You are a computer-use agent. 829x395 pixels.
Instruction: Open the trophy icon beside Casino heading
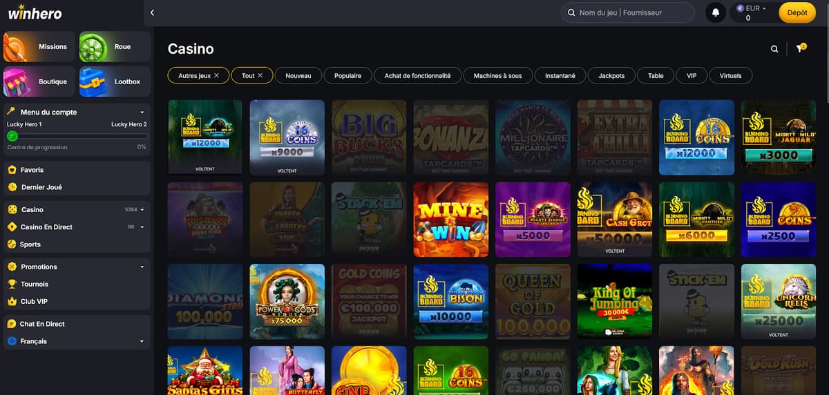801,48
